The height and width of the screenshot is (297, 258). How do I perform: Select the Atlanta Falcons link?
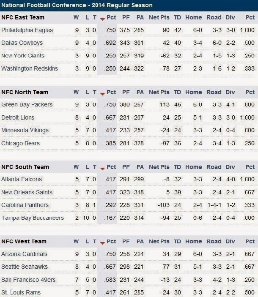click(x=22, y=179)
